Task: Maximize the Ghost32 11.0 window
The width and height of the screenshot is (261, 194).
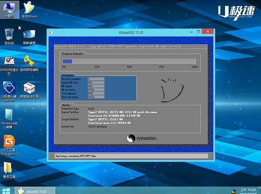Action: pos(198,31)
